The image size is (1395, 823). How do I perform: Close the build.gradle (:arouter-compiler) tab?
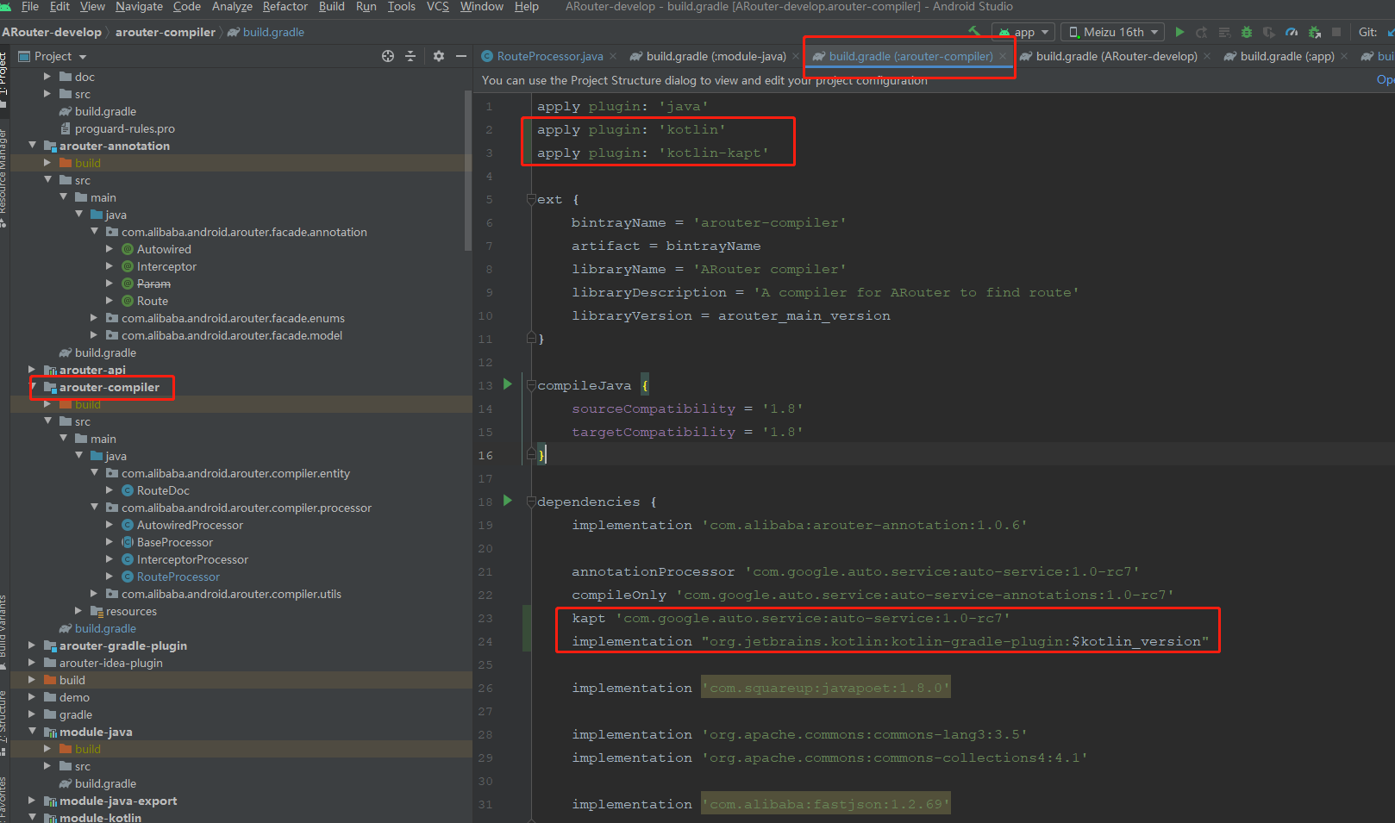(1003, 56)
